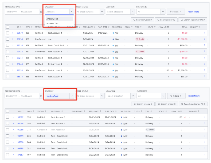The image size is (211, 163).
Task: Sort by Fulf. Date in table with order 98062
Action: tap(111, 111)
